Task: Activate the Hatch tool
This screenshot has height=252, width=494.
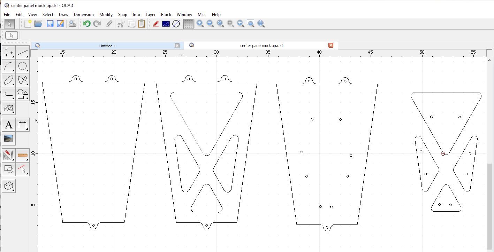Action: pos(9,108)
